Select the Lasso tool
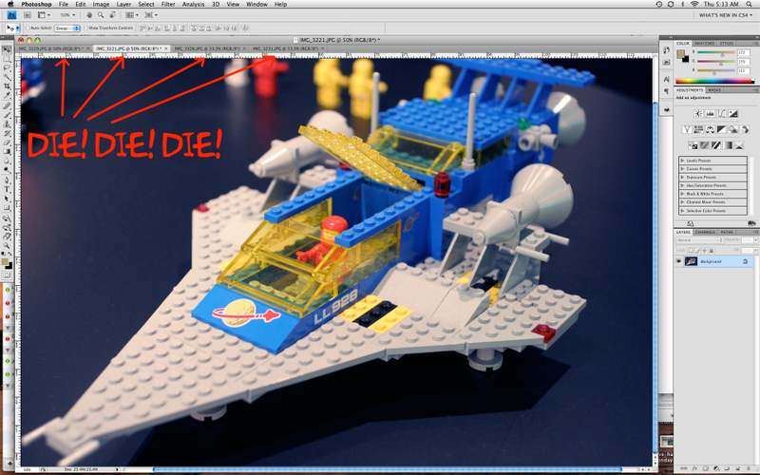Screen dimensions: 760x475 tap(7, 68)
